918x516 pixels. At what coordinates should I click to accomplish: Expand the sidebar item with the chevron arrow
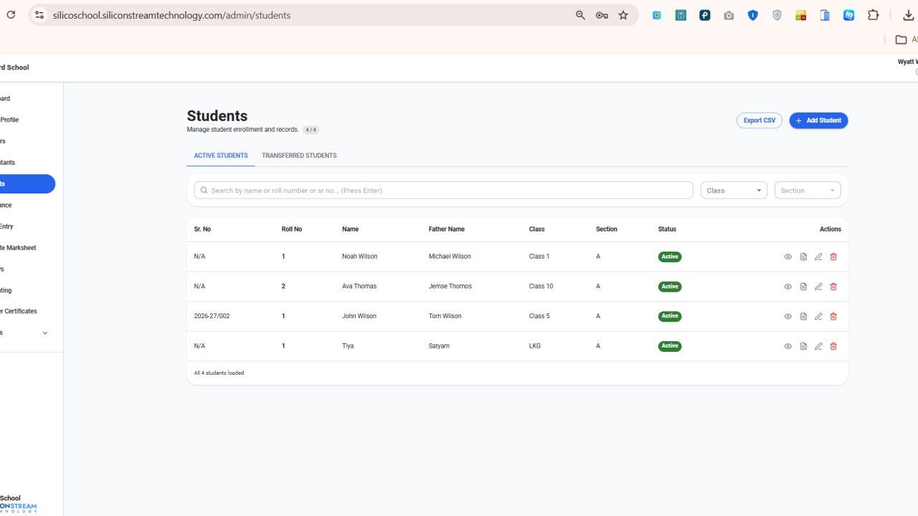pos(44,333)
